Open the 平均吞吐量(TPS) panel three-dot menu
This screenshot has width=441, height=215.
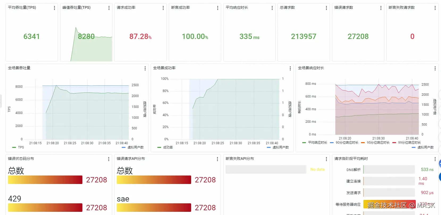[x=54, y=8]
